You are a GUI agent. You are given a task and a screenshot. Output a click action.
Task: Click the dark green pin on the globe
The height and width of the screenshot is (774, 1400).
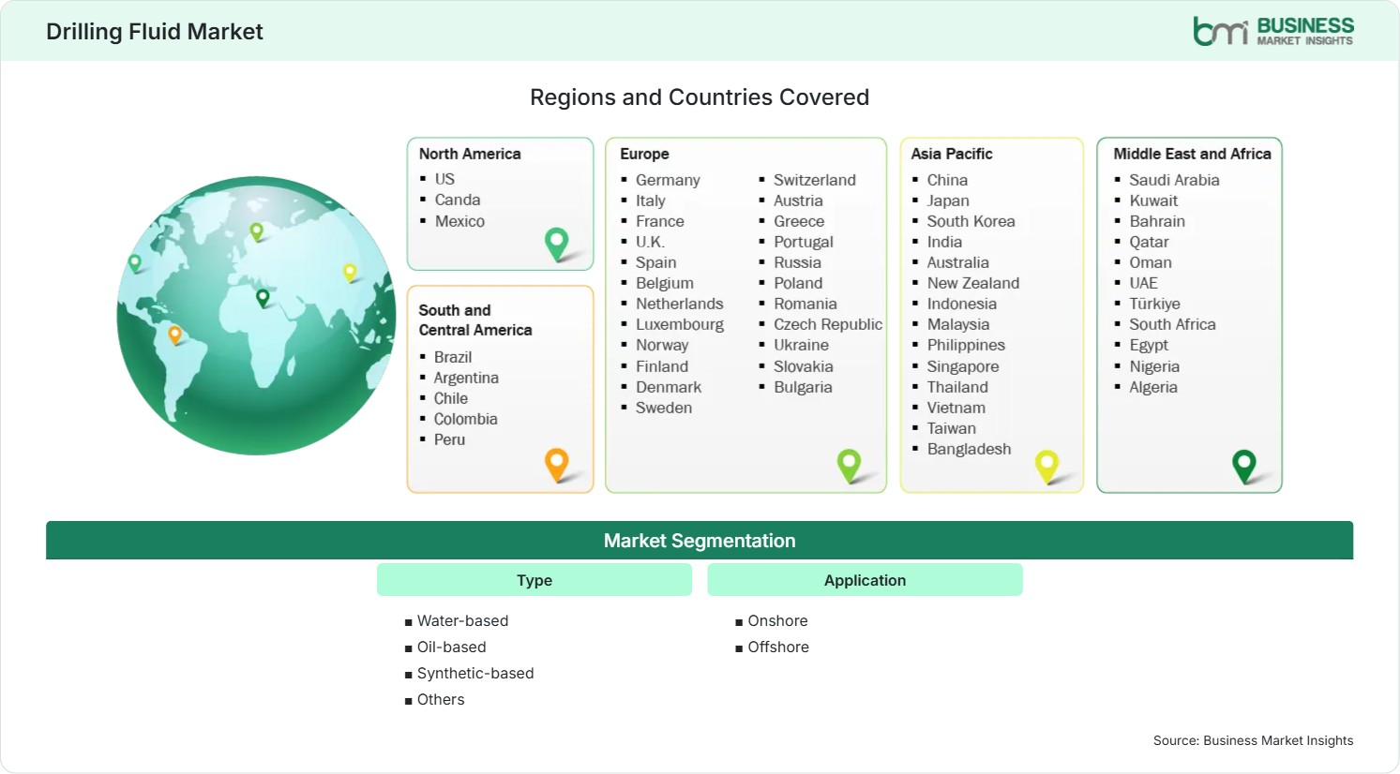(263, 298)
